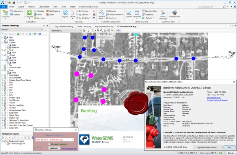The image size is (237, 155).
Task: Toggle the Pipe symbology checkbox
Action: point(5,37)
